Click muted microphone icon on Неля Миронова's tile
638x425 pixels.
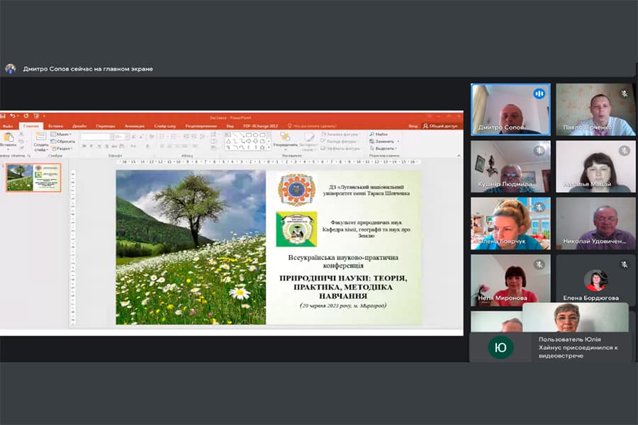coord(539,264)
